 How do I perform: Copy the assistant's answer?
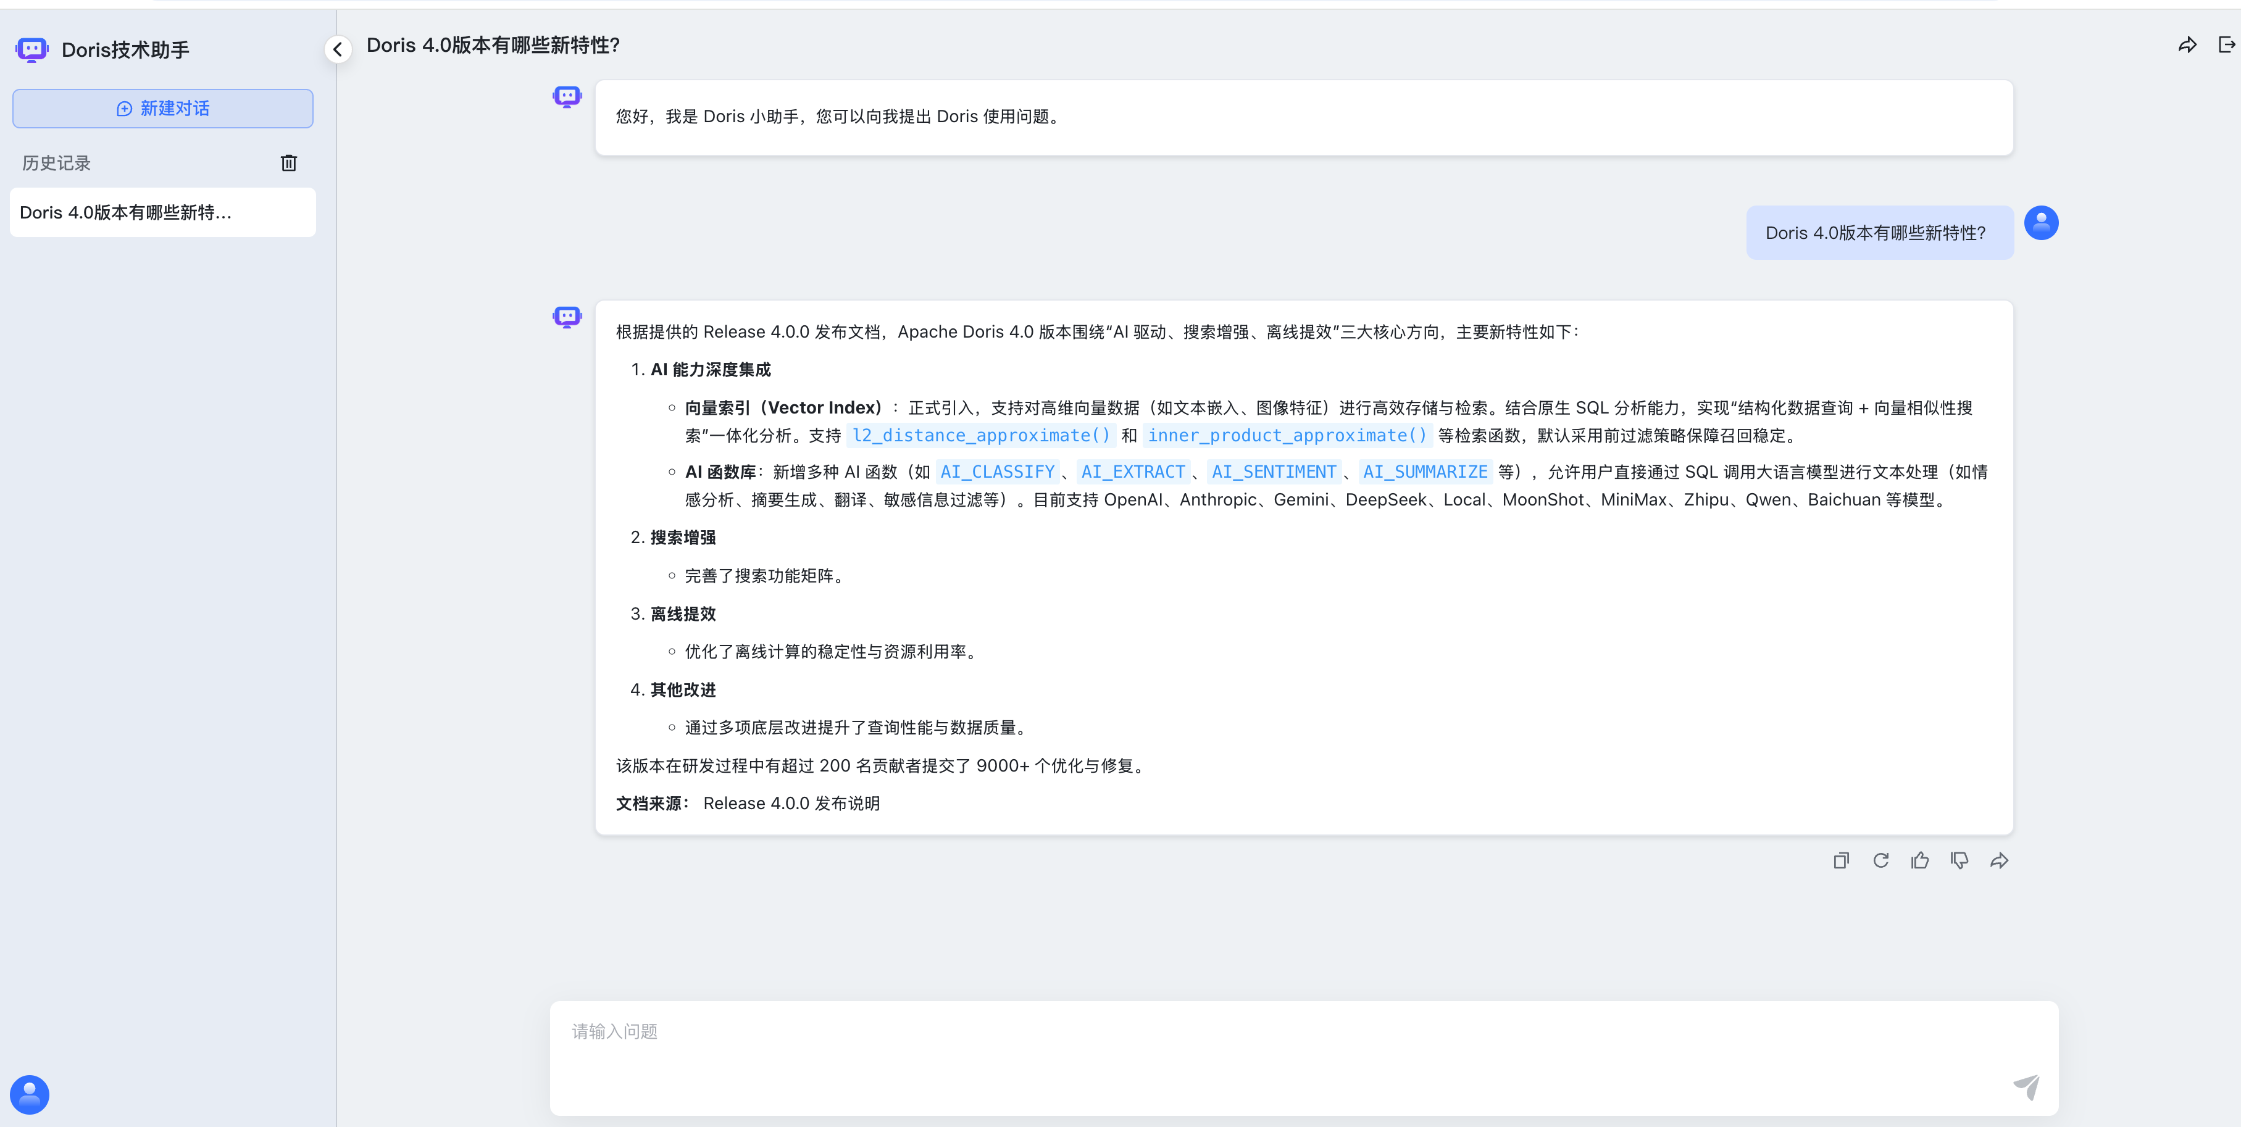(1841, 860)
